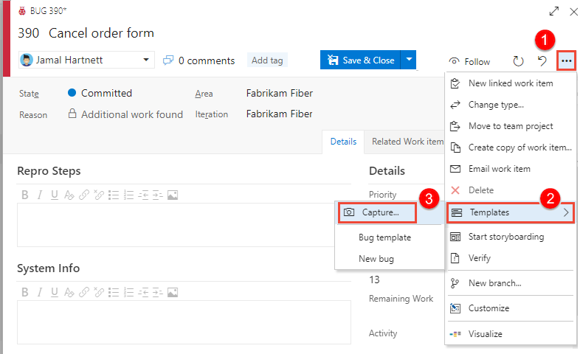This screenshot has height=354, width=580.
Task: Click the underline icon in Repro Steps
Action: [x=55, y=195]
